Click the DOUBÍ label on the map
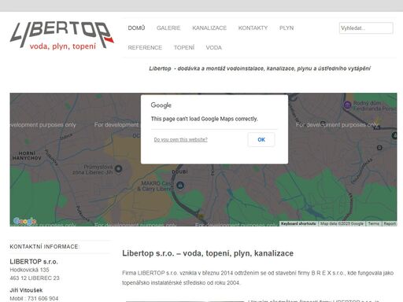Image resolution: width=403 pixels, height=302 pixels. click(x=179, y=171)
